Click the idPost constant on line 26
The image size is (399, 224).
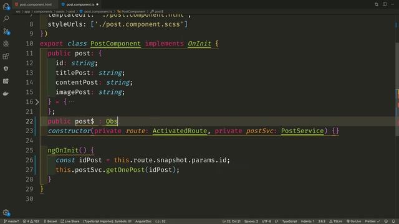coord(90,160)
